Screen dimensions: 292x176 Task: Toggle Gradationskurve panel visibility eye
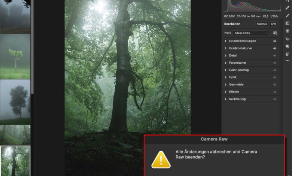point(275,48)
